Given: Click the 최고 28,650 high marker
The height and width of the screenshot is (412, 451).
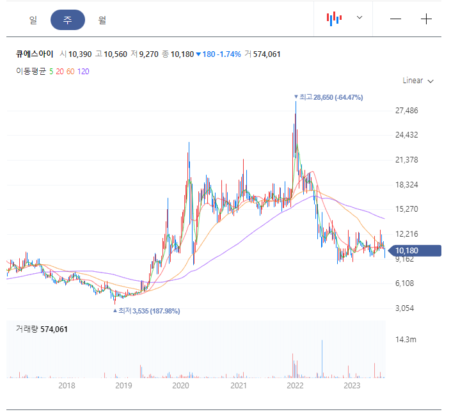Looking at the screenshot, I should point(328,97).
